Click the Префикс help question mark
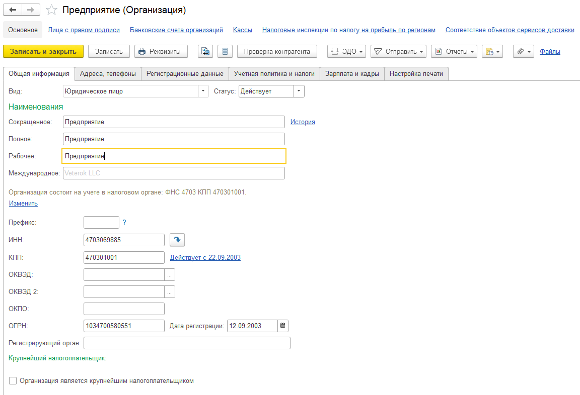580x395 pixels. pos(124,222)
